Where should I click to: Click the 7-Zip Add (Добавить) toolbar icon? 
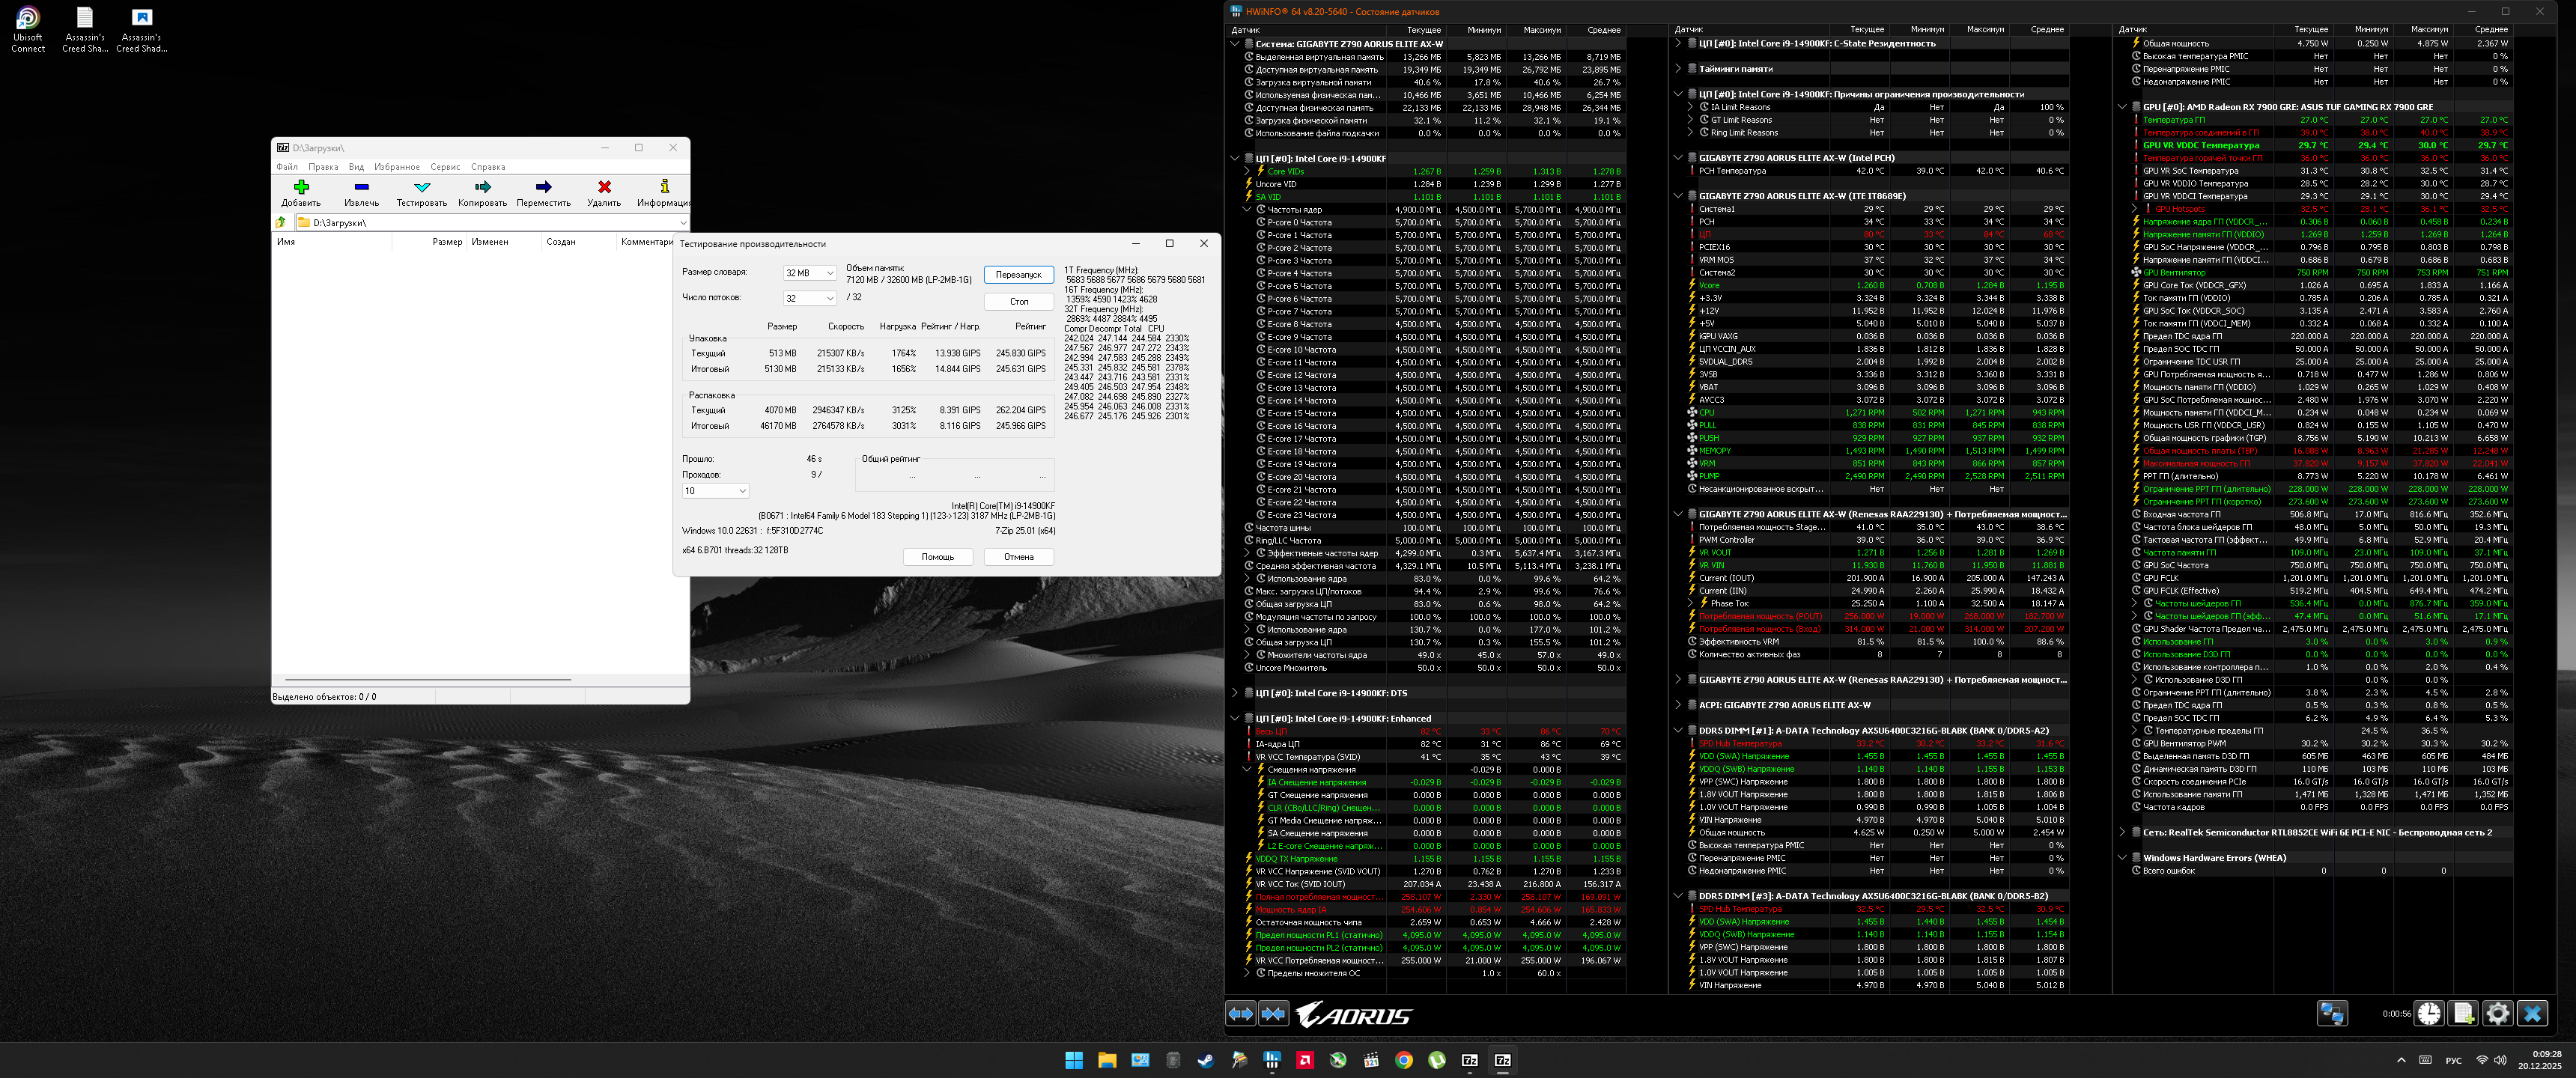pyautogui.click(x=301, y=187)
